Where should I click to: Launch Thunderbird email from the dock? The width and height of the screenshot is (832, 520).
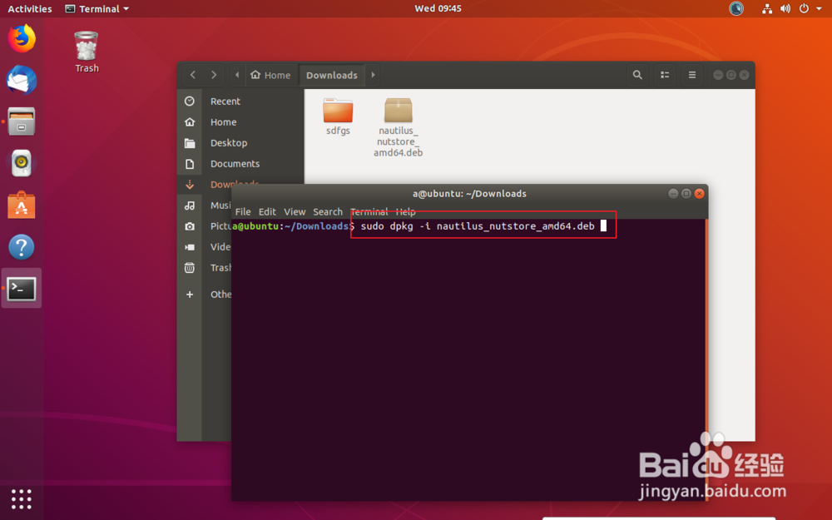21,79
